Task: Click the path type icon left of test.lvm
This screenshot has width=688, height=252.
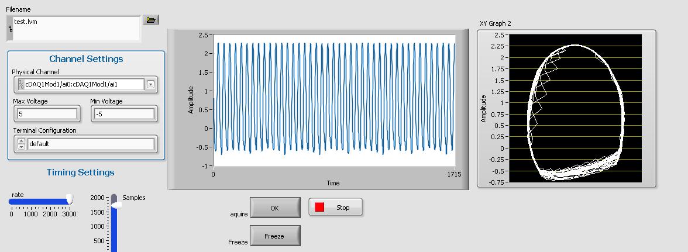Action: (10, 29)
